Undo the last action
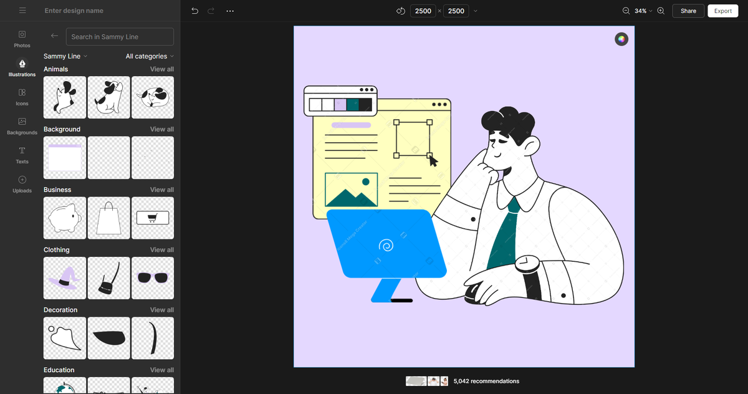This screenshot has height=394, width=748. tap(194, 11)
